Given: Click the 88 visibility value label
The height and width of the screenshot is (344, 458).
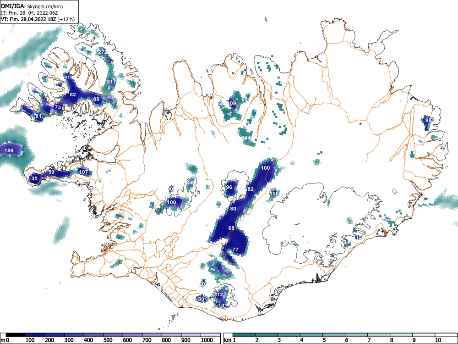Looking at the screenshot, I should point(96,99).
